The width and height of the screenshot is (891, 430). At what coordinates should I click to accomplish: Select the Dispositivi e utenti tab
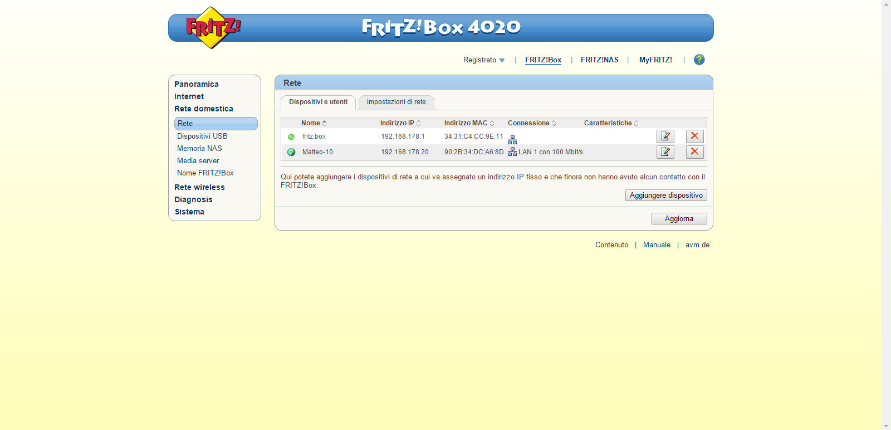(x=318, y=102)
